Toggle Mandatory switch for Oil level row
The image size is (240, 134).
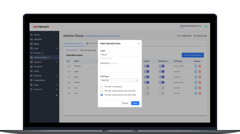pos(161,82)
